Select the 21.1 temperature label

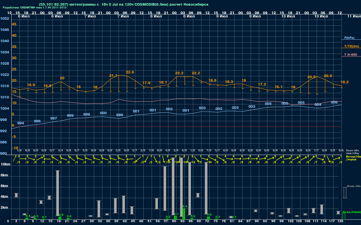(113, 76)
